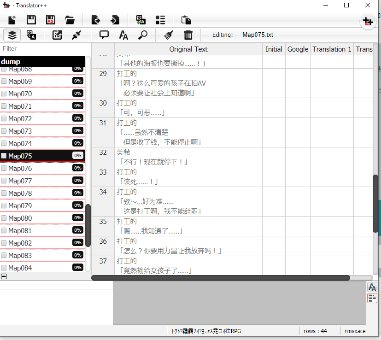Click the horizontal scrollbar under the grid
The height and width of the screenshot is (340, 381).
pyautogui.click(x=220, y=278)
